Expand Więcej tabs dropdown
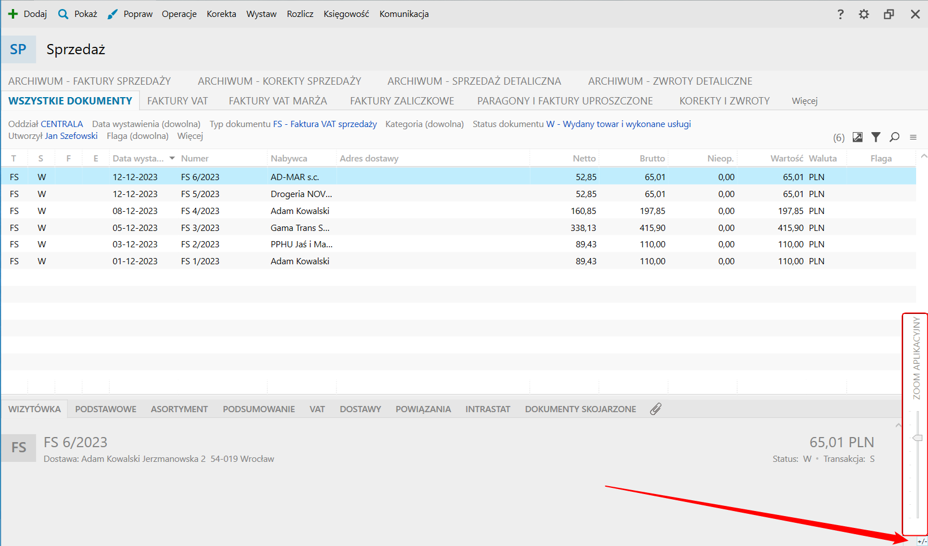 pyautogui.click(x=805, y=101)
